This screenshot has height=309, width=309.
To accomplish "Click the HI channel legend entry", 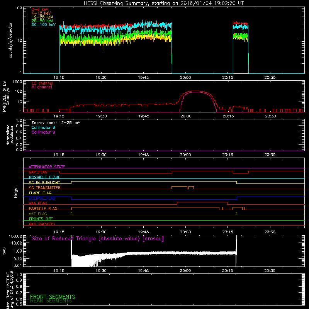I will 42,87.
